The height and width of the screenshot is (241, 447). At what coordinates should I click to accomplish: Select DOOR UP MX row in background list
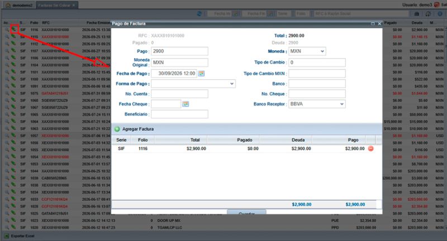[x=169, y=220]
